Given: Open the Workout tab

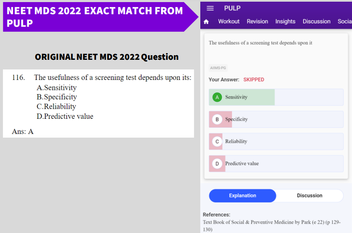Looking at the screenshot, I should click(x=229, y=21).
